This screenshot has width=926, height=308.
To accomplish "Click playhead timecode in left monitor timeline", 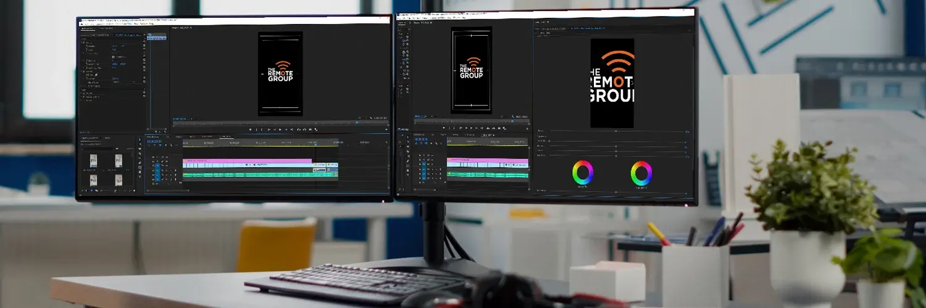I will [x=154, y=142].
